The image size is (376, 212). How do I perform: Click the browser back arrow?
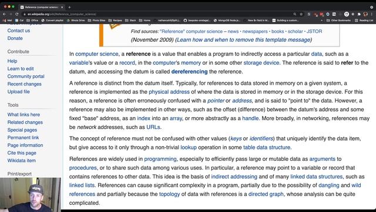(4, 14)
